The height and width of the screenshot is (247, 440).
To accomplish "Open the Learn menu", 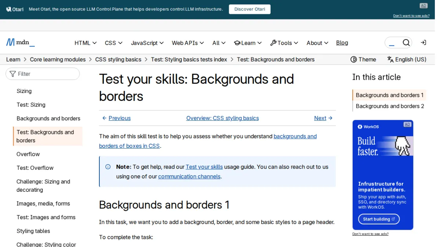I will [248, 43].
